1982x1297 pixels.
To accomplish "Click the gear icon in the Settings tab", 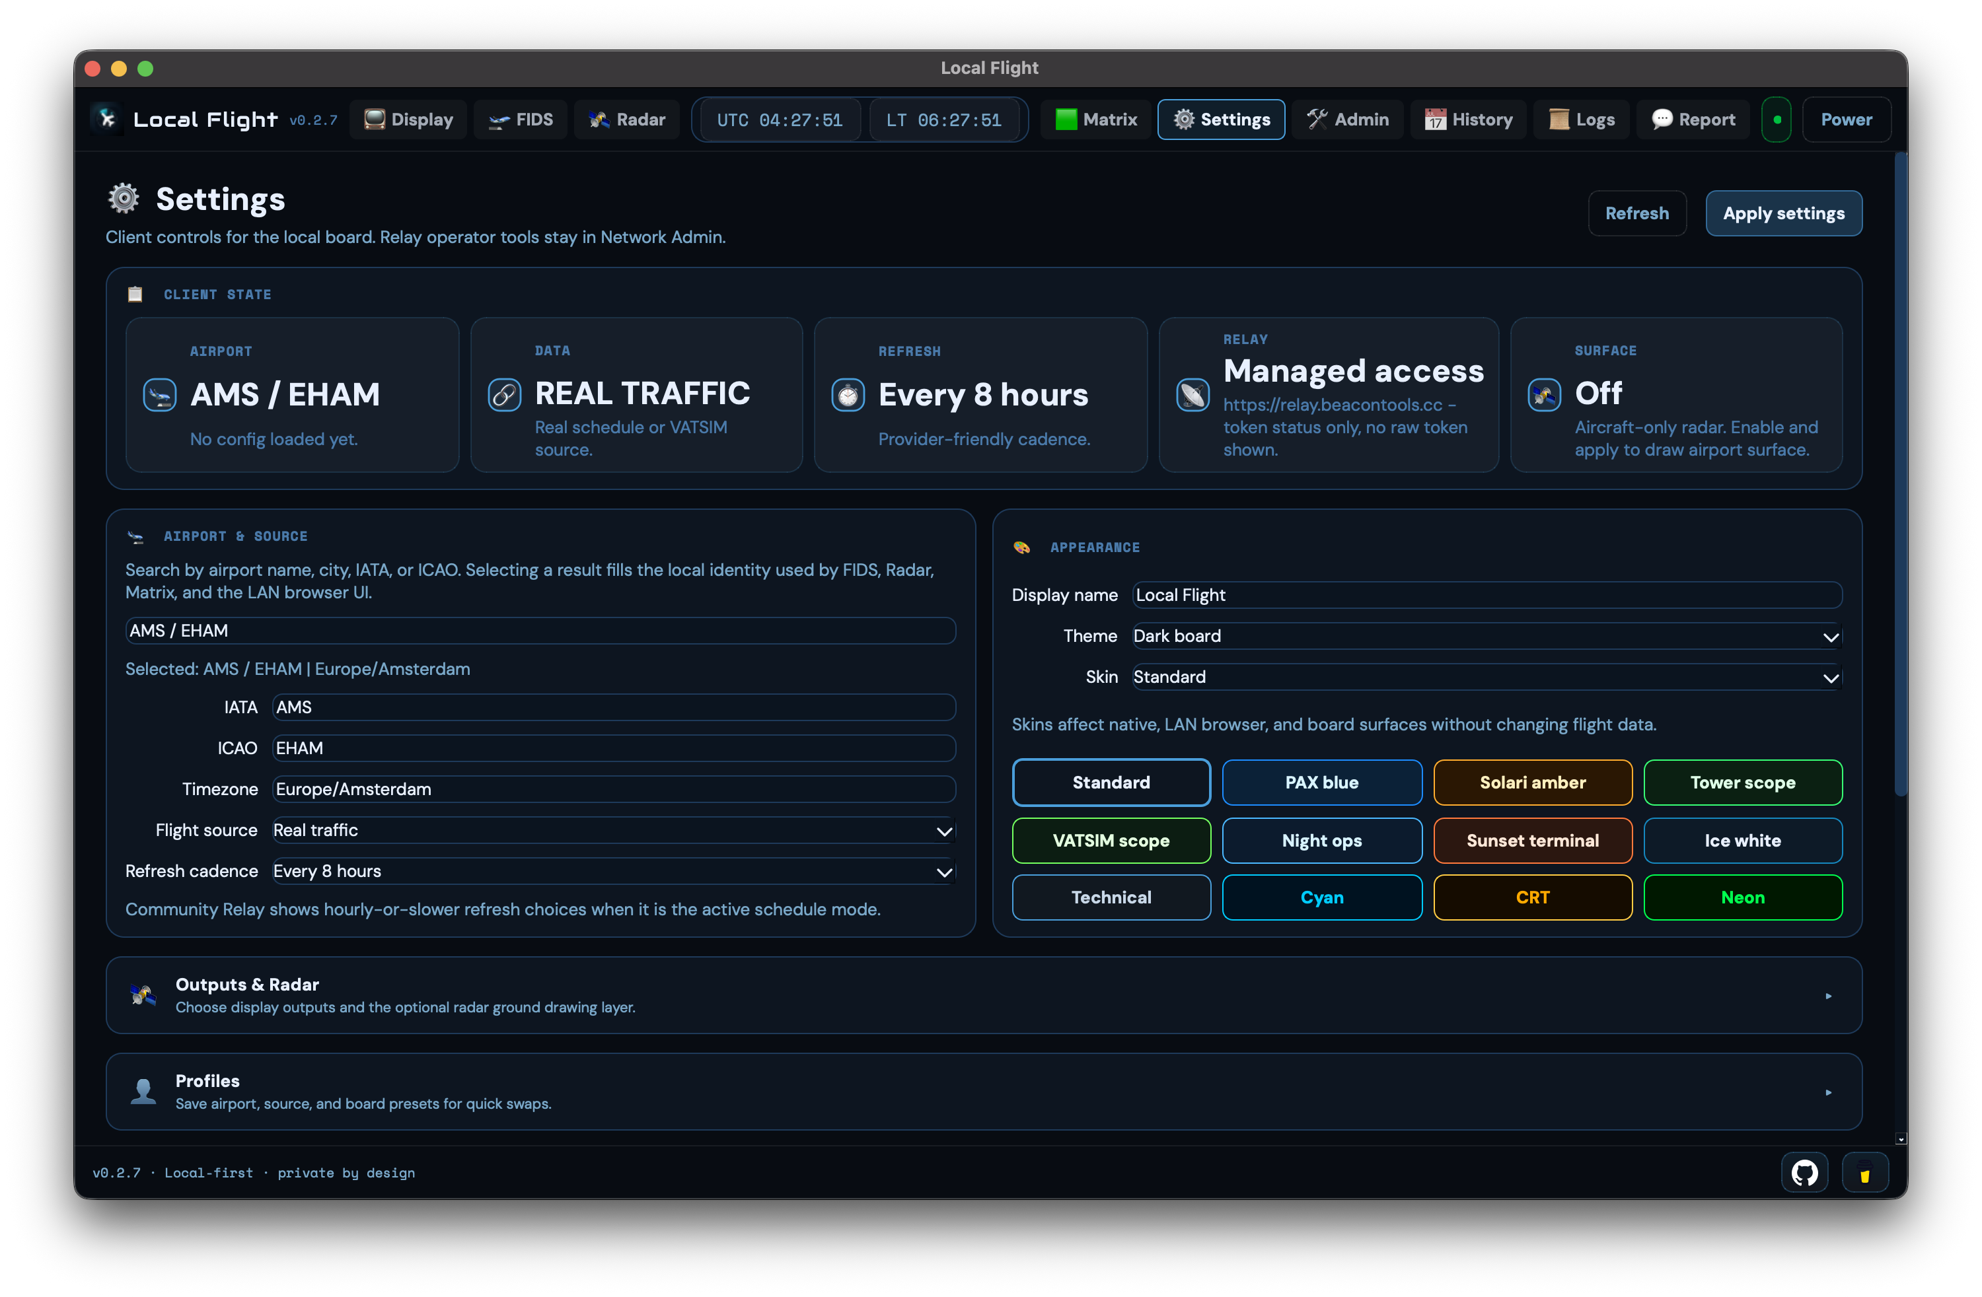I will point(1183,119).
